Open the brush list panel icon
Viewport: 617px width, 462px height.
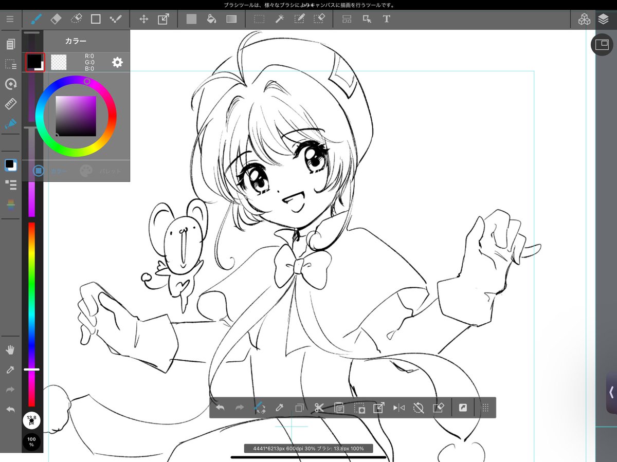11,184
